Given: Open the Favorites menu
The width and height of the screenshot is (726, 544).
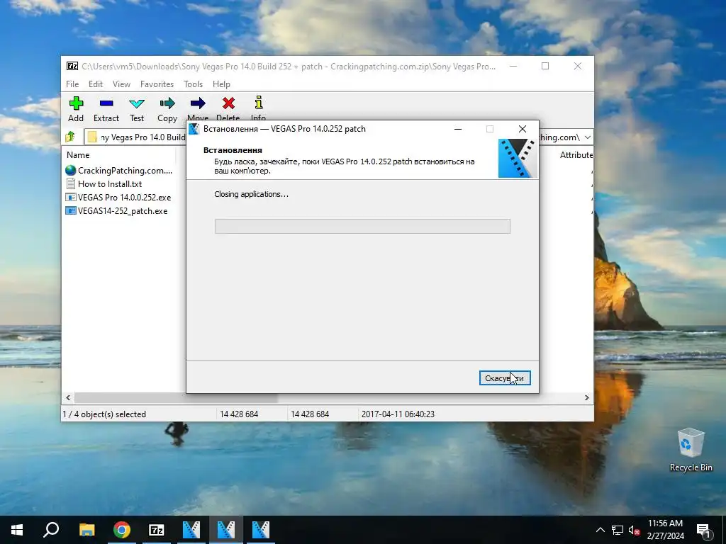Looking at the screenshot, I should [157, 84].
